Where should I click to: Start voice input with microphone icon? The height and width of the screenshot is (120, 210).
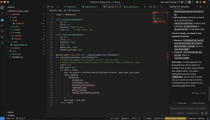coord(202,113)
